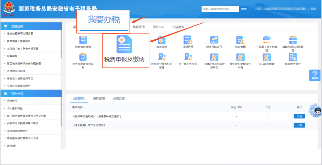Open 跨区域涉税事项综合办理套餐 link

(24, 64)
